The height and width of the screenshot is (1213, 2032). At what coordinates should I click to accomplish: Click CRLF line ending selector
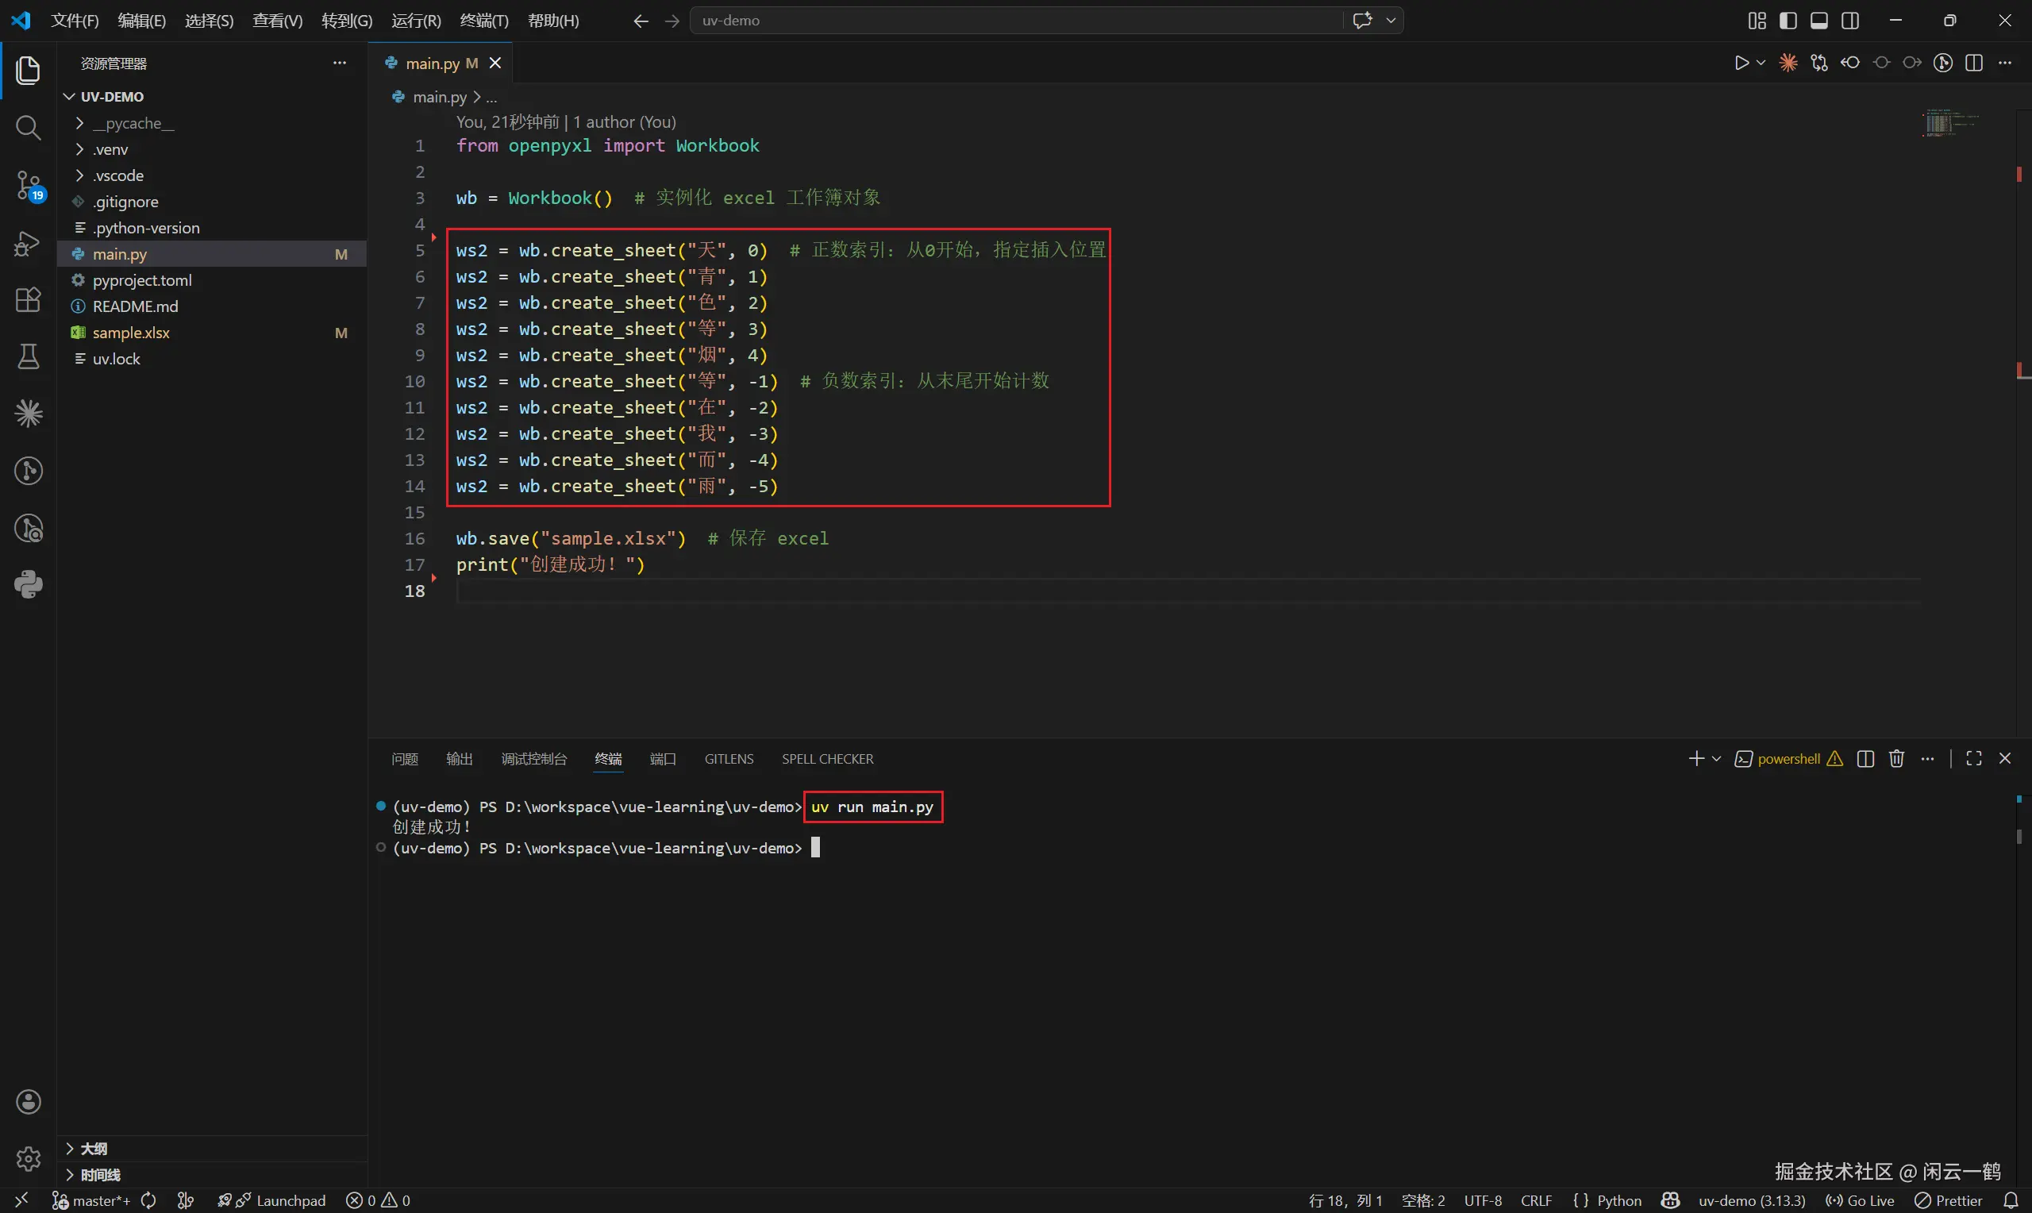tap(1536, 1200)
